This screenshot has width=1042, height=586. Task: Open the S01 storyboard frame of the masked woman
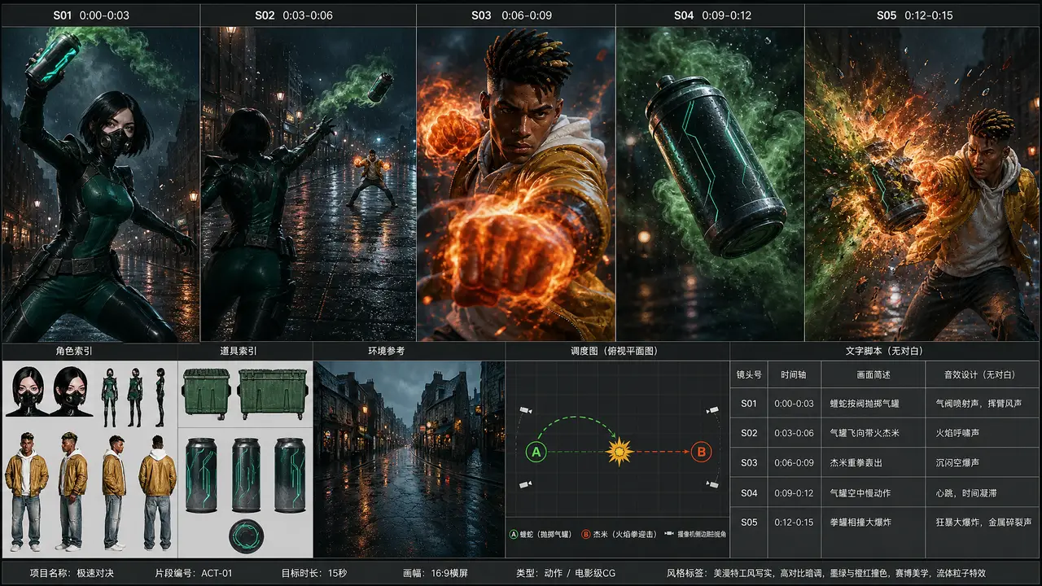click(x=100, y=184)
